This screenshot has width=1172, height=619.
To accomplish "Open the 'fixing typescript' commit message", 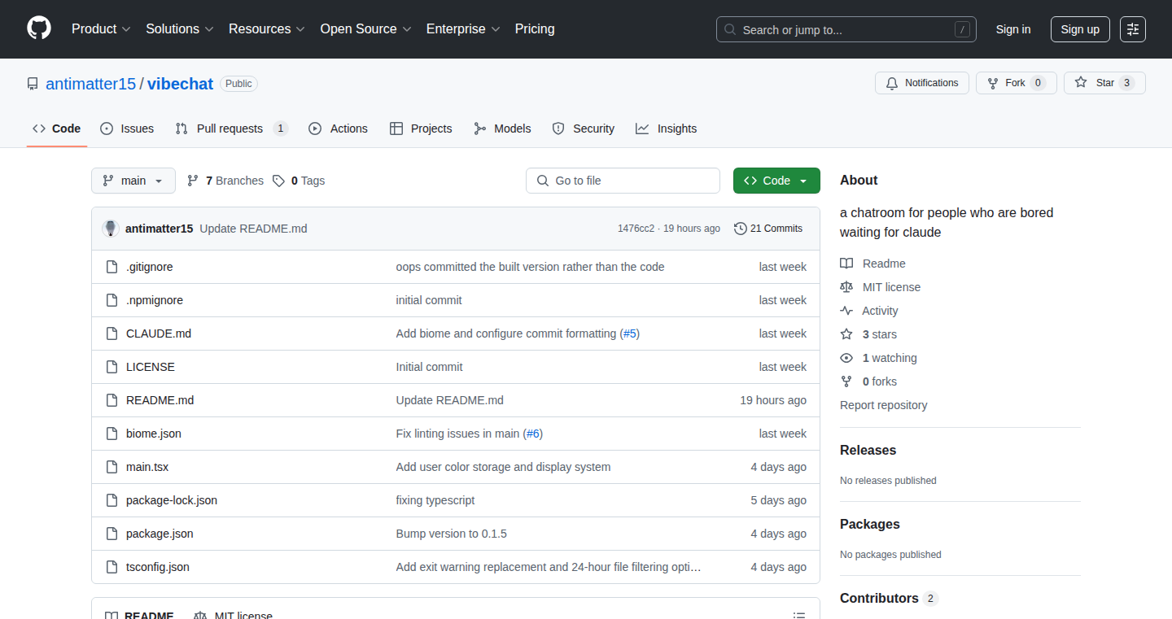I will [435, 500].
